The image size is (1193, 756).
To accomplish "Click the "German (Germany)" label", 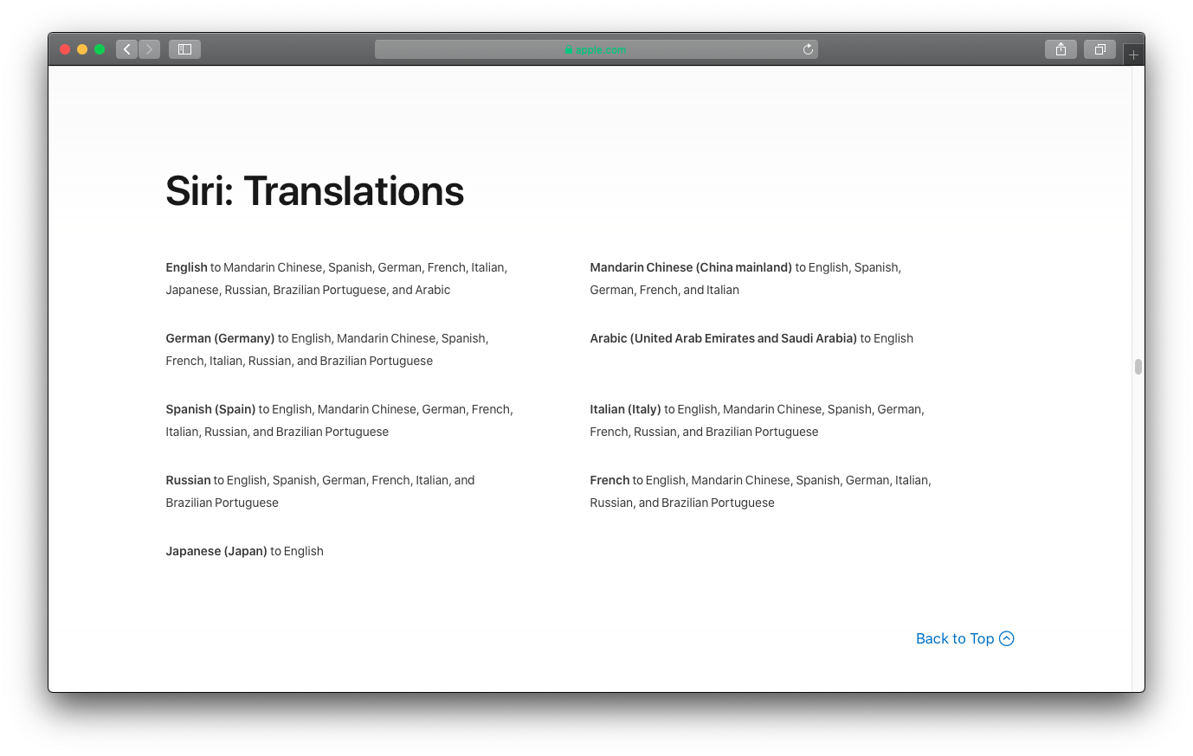I will [220, 338].
